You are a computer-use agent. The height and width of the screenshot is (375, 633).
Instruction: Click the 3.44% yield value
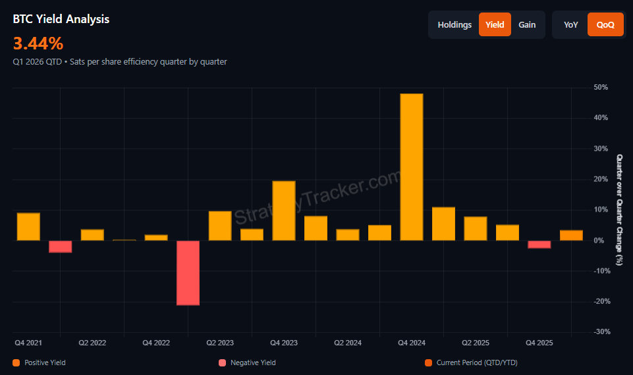38,43
